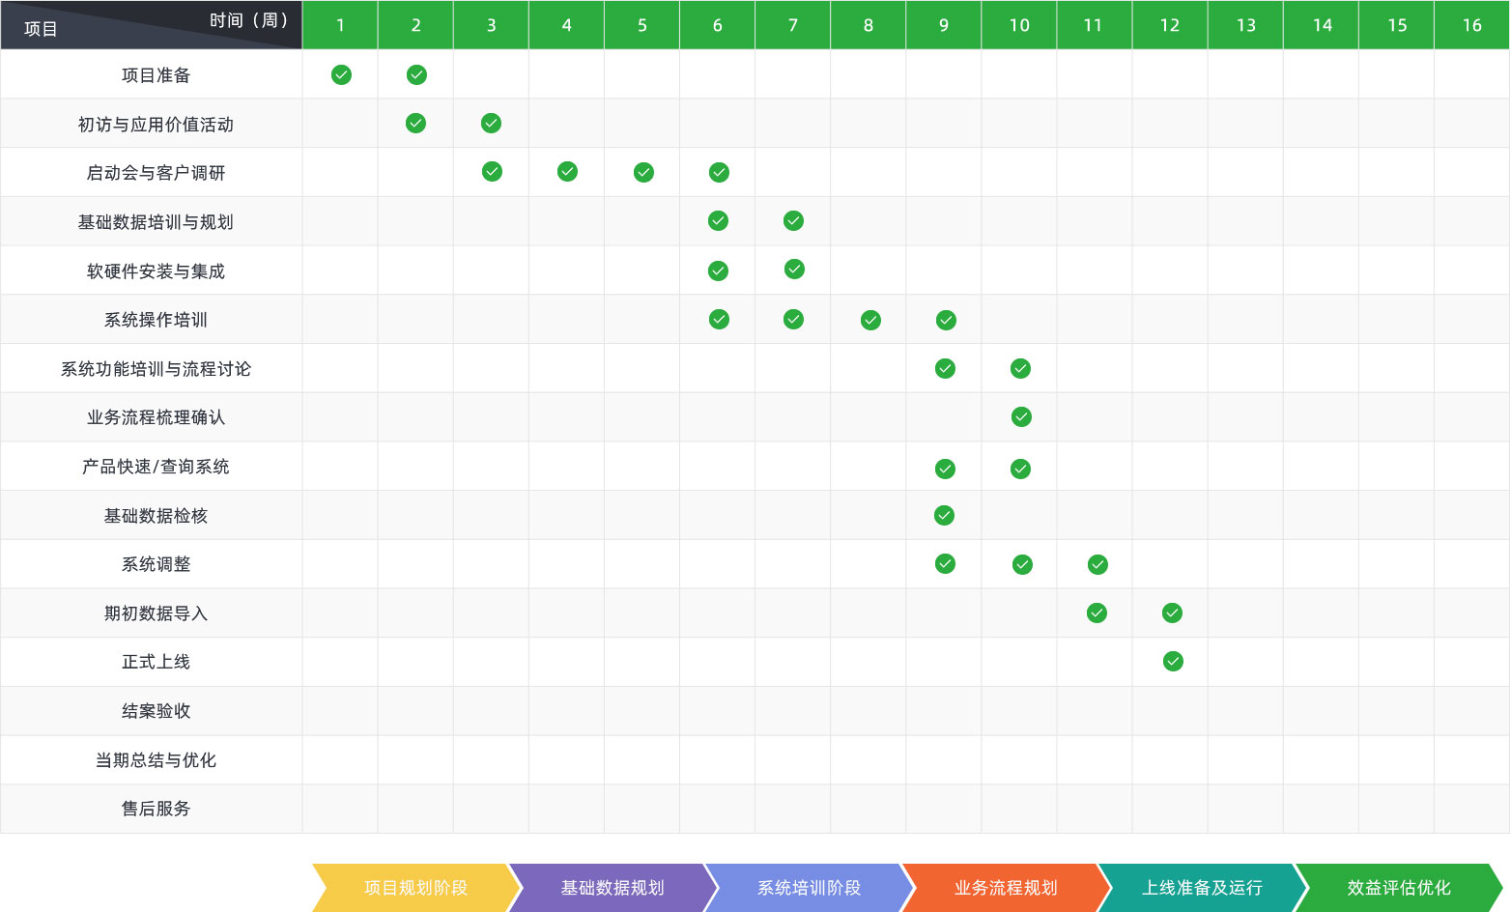The height and width of the screenshot is (912, 1511).
Task: Click the week 1 column header
Action: point(340,25)
